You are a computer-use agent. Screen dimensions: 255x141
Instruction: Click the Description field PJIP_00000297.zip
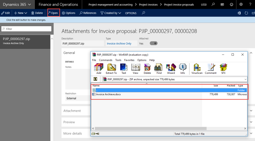click(x=83, y=44)
